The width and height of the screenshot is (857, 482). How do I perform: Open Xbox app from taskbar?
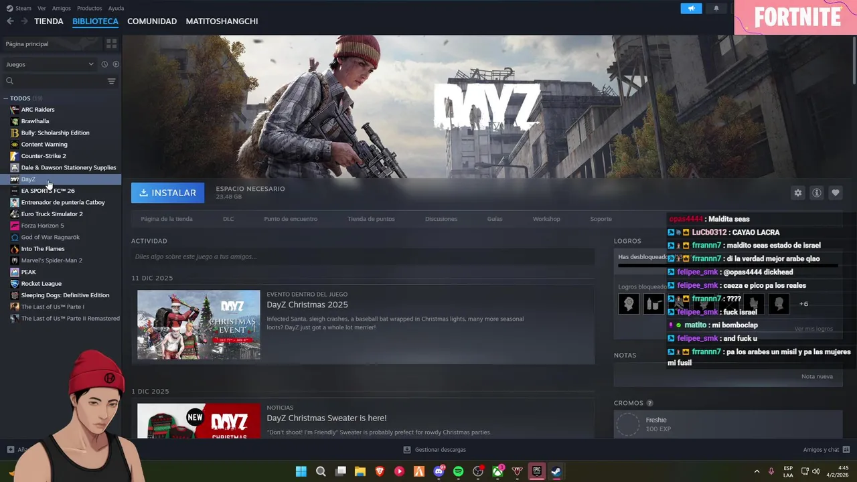[x=498, y=471]
